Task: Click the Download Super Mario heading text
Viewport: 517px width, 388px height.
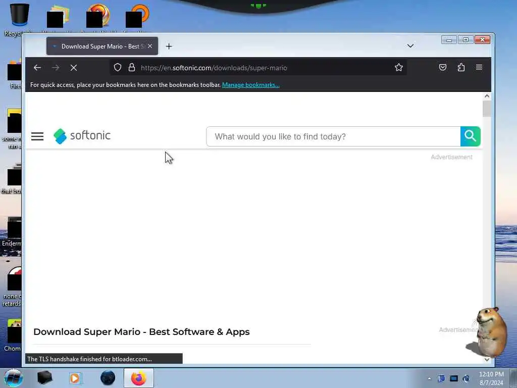Action: (x=141, y=331)
